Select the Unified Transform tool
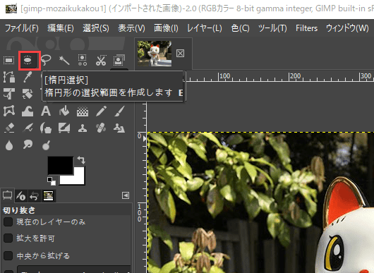This screenshot has width=374, height=273. tap(9, 94)
